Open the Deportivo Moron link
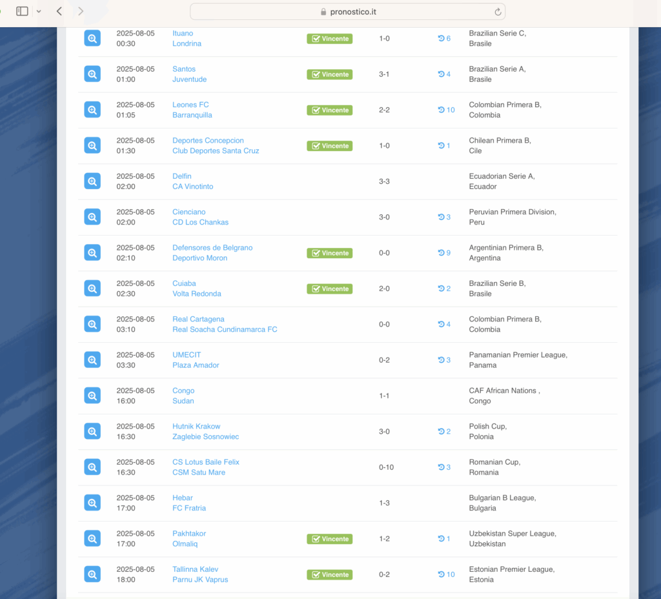The image size is (661, 599). [x=200, y=258]
